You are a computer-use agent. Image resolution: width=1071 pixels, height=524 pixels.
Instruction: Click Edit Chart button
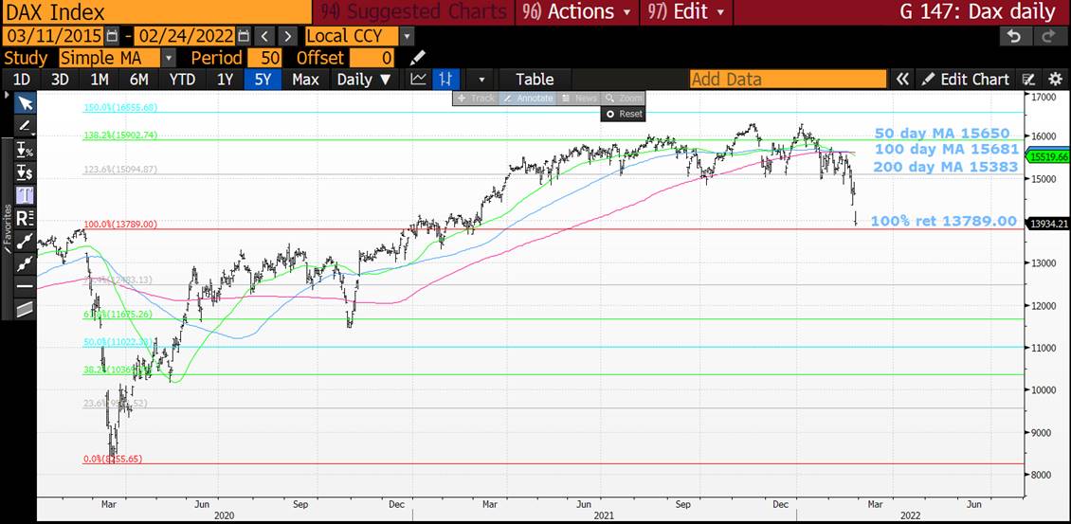pyautogui.click(x=966, y=80)
